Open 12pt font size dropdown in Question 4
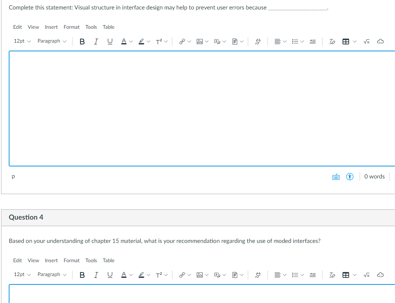 coord(22,275)
